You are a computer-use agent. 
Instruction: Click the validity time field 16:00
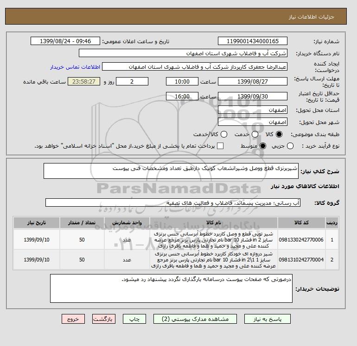pos(182,96)
